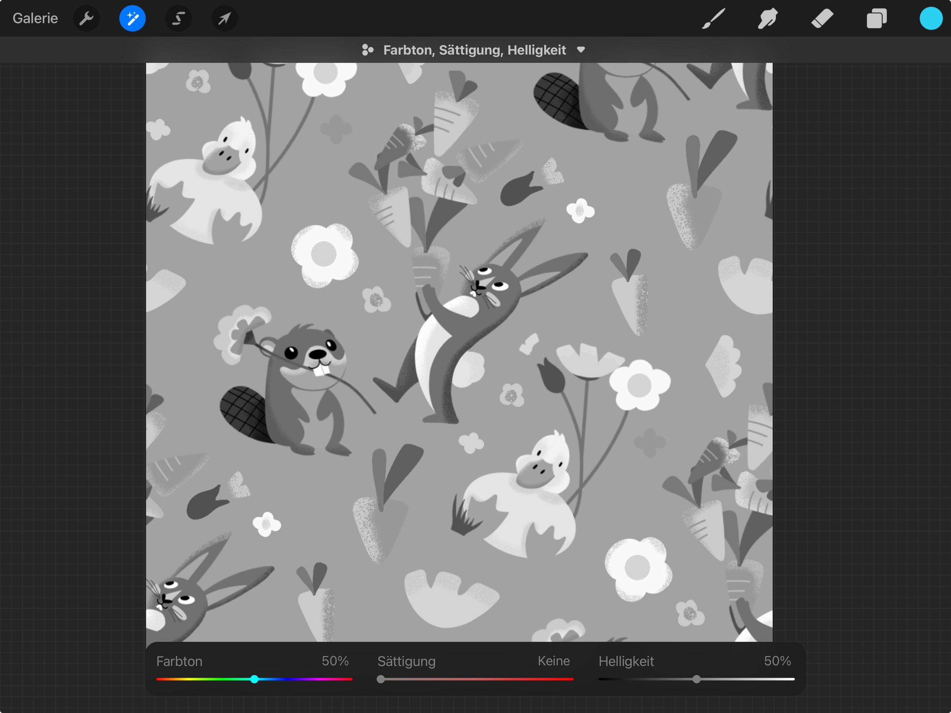Return to the Galerie view

point(35,18)
